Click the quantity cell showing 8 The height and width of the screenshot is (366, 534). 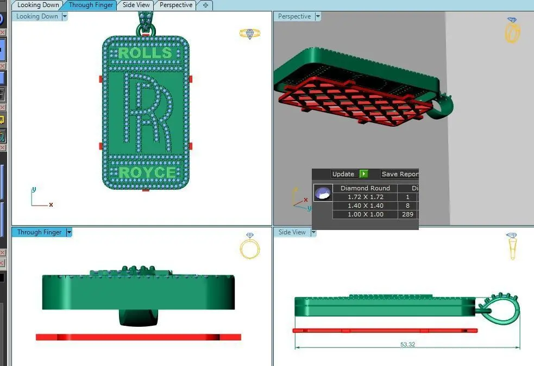coord(407,206)
